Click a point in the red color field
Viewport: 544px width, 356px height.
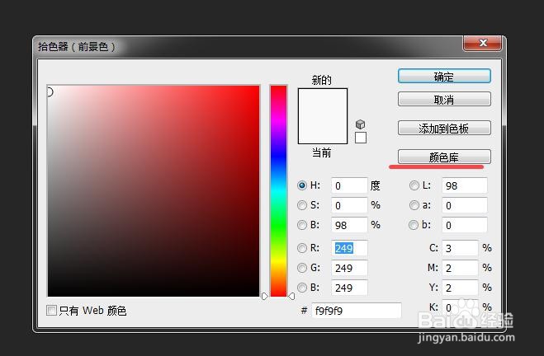point(154,191)
